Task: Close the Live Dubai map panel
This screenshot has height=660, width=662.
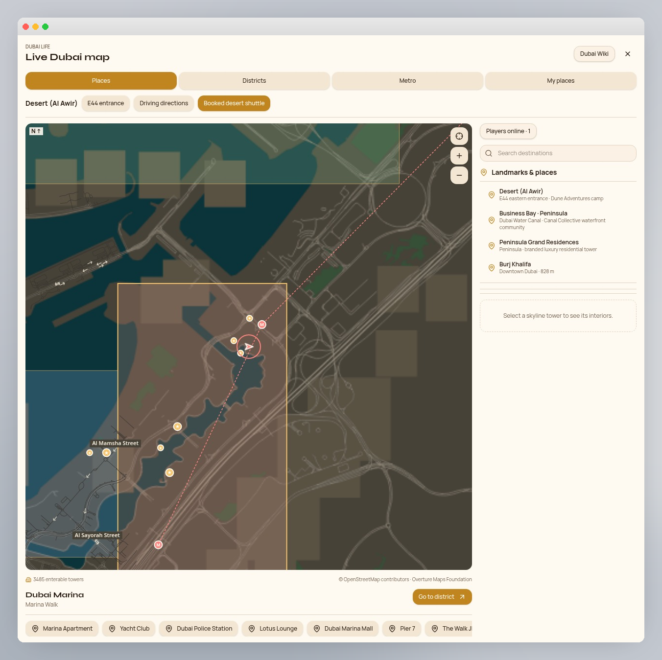Action: coord(628,54)
